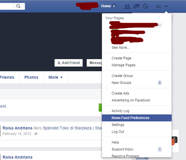Click the Add Friend button
Image resolution: width=186 pixels, height=160 pixels.
click(69, 63)
